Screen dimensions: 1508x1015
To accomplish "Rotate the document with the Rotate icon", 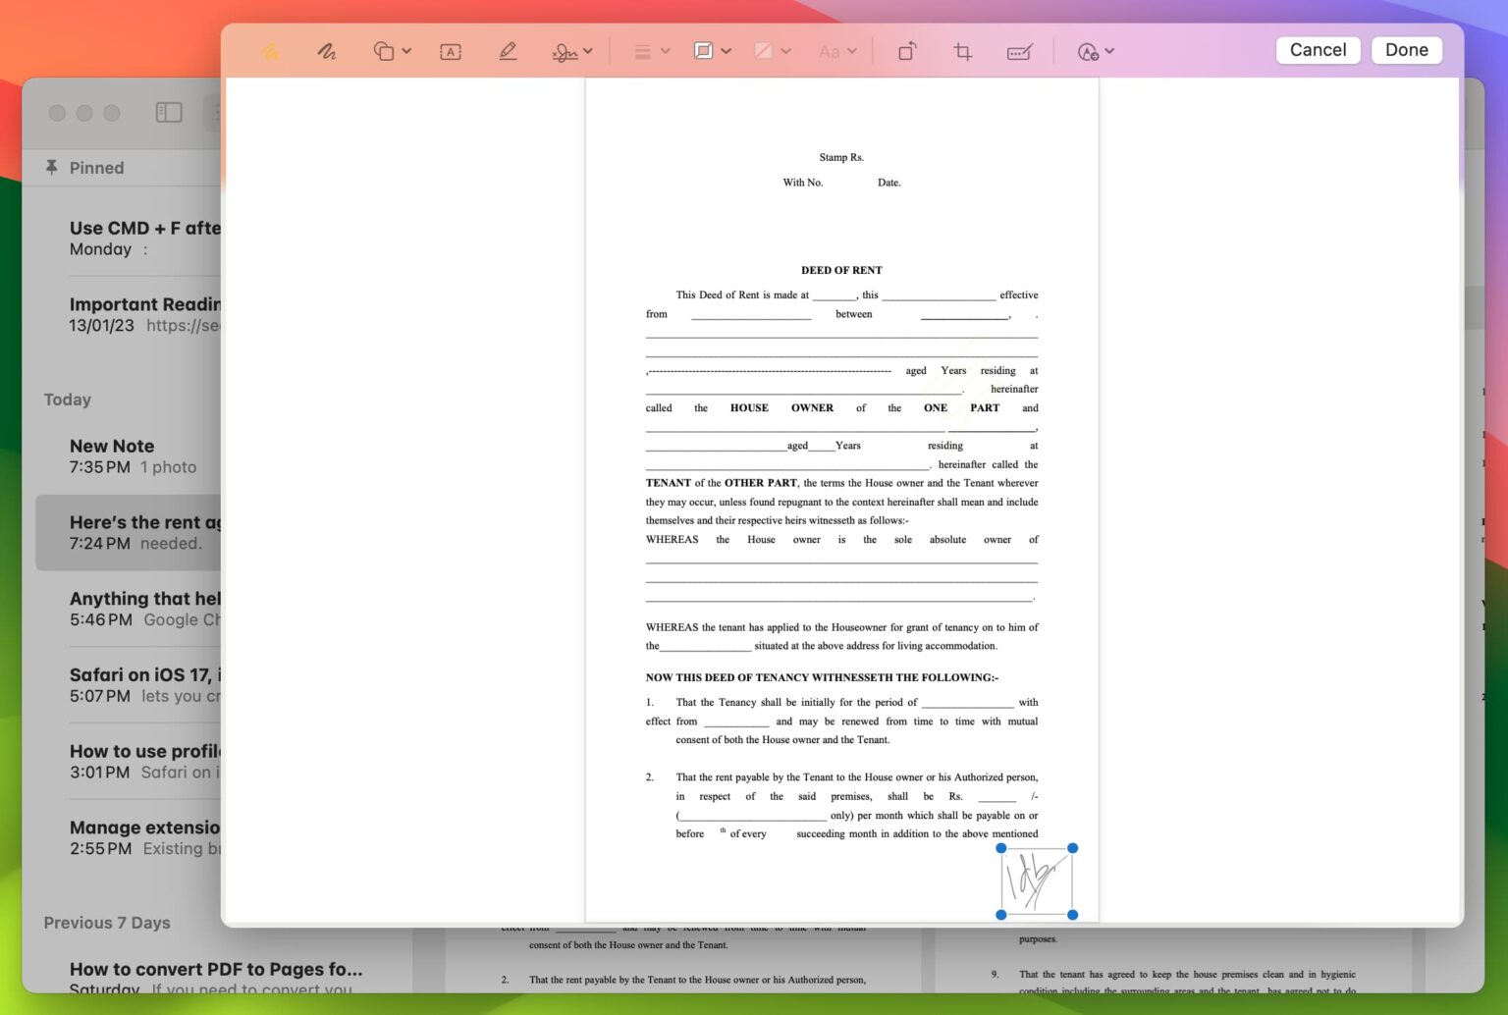I will pos(907,51).
